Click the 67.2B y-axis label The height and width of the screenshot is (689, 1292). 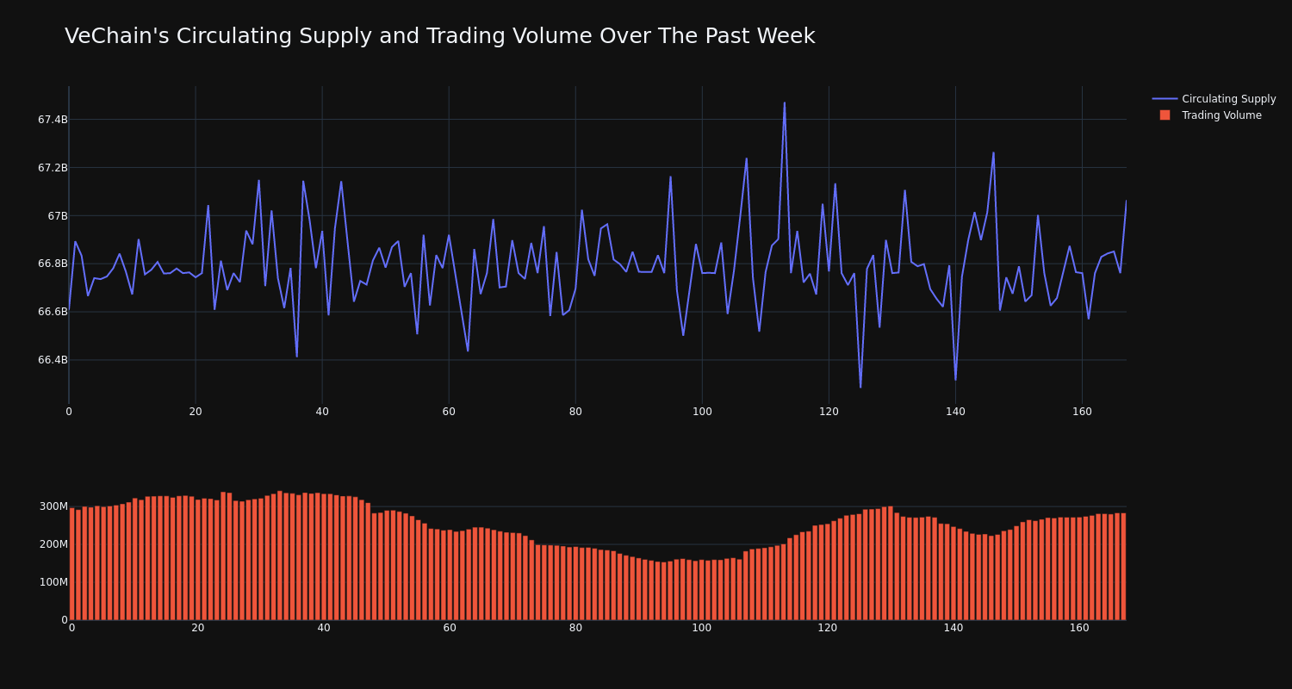[53, 168]
